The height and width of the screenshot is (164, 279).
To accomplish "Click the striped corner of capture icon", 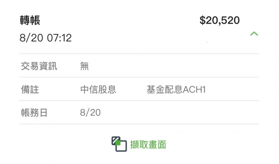I will (x=115, y=140).
